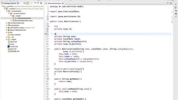178x100 pixels.
Task: Collapse the src/main/java folder
Action: (7, 11)
